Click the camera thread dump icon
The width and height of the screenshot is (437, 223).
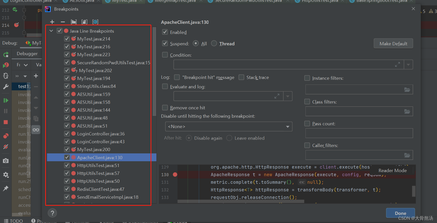click(6, 161)
